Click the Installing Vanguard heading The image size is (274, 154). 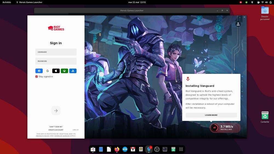pos(200,86)
